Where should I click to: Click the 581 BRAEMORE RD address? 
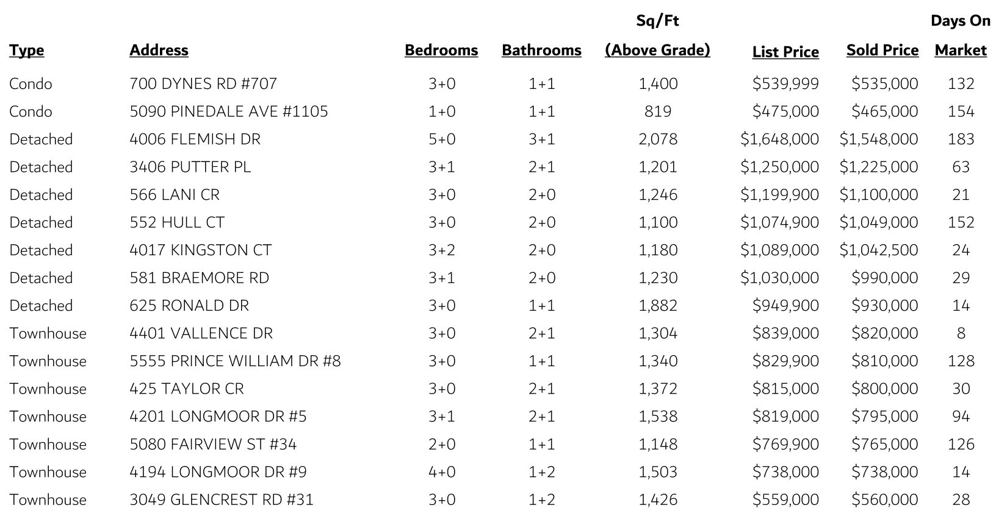point(199,278)
